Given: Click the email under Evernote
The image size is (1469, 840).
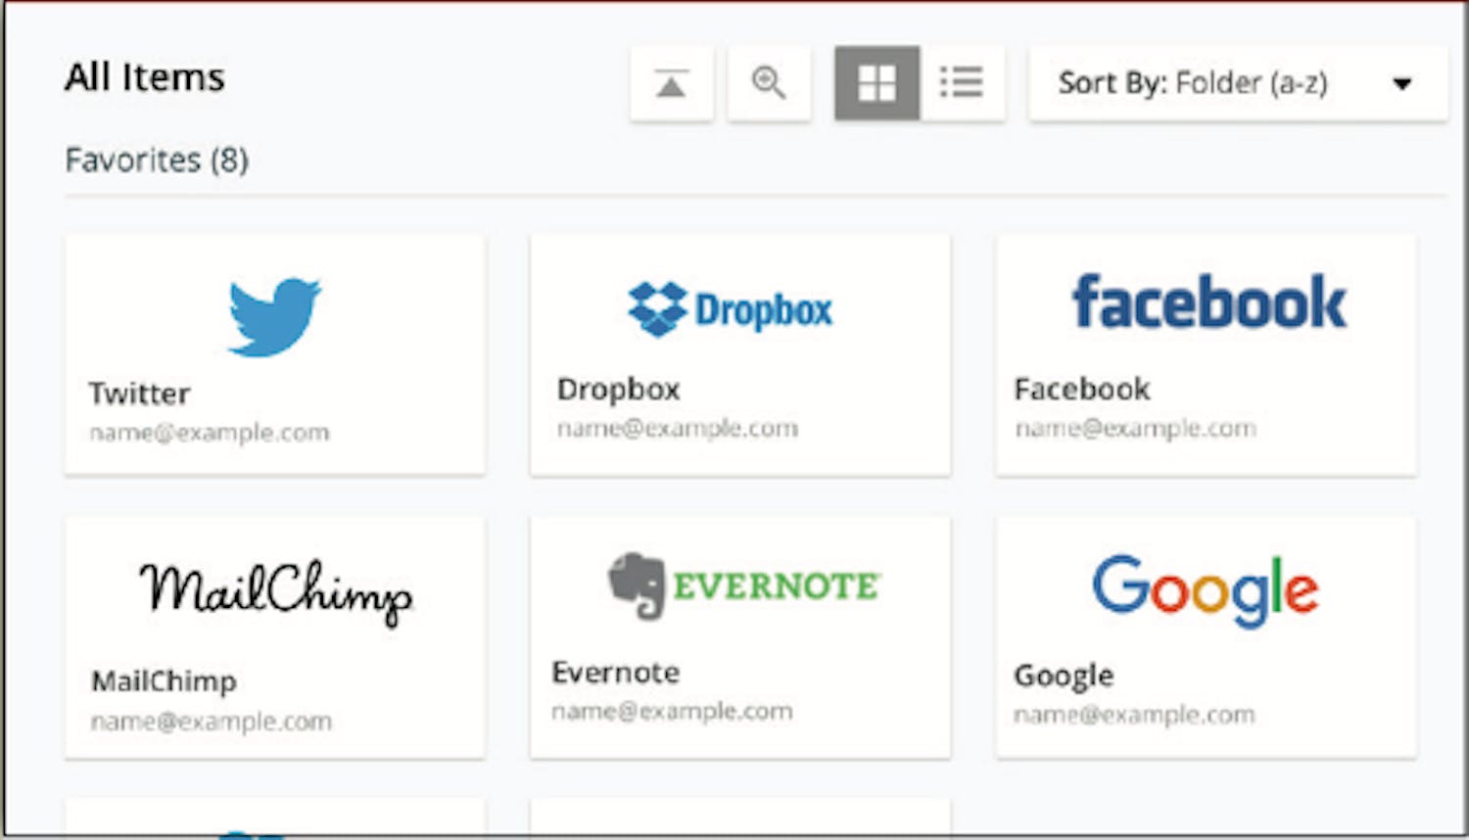Looking at the screenshot, I should coord(672,712).
